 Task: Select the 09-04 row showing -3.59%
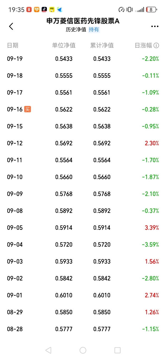click(x=83, y=244)
